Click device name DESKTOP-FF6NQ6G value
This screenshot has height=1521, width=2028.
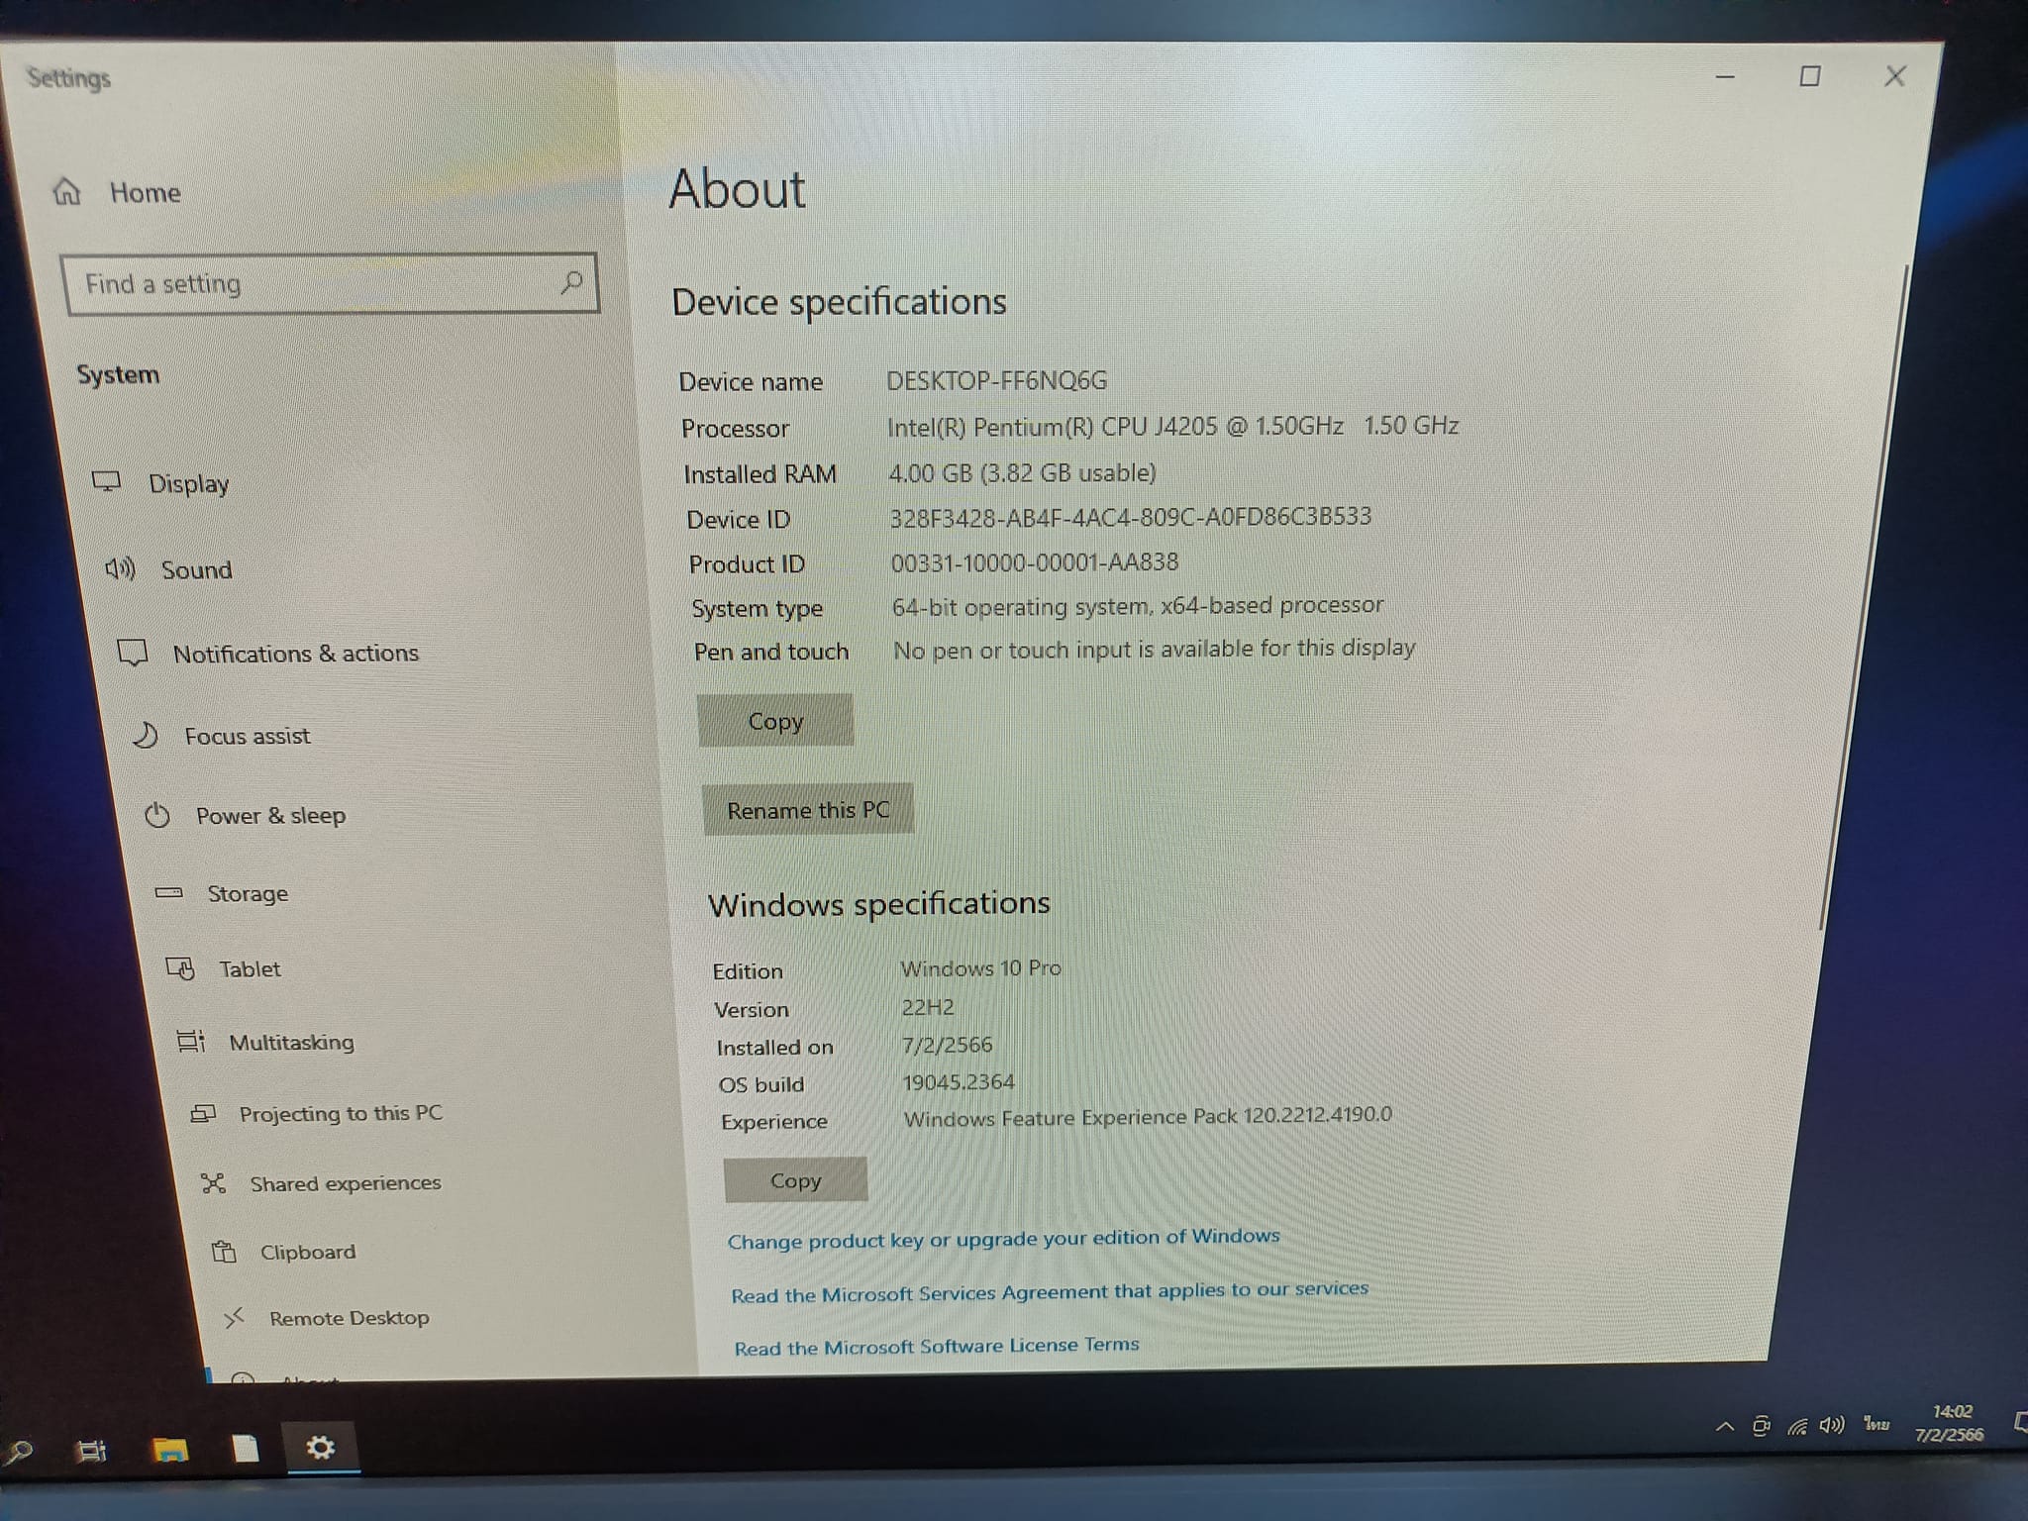point(996,380)
